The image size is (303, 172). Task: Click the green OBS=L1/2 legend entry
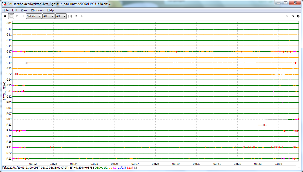[x=101, y=168]
